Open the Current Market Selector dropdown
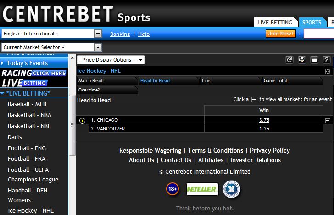Image resolution: width=334 pixels, height=215 pixels. (x=98, y=47)
